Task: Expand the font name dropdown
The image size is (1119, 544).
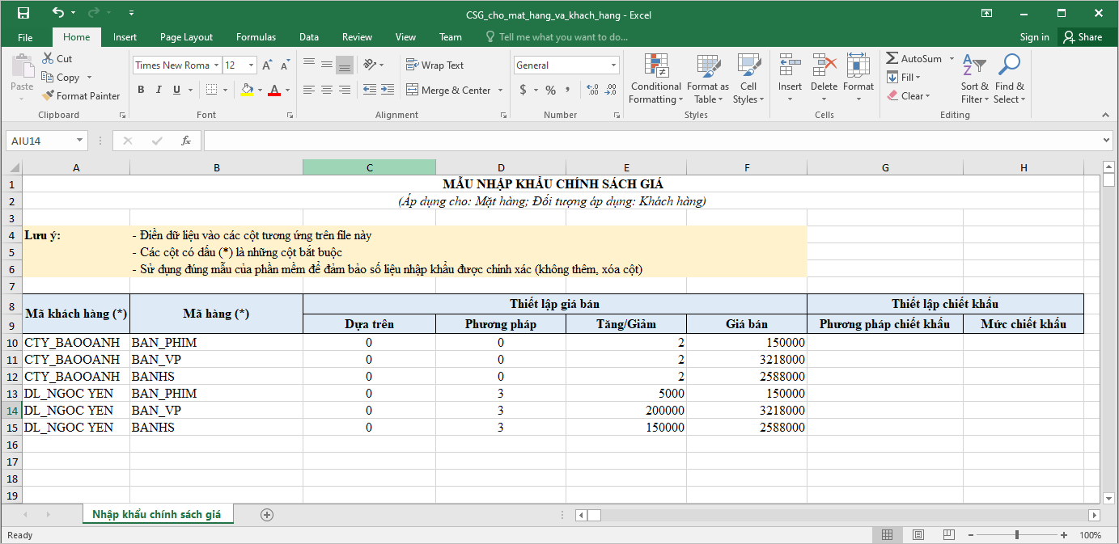Action: tap(216, 65)
